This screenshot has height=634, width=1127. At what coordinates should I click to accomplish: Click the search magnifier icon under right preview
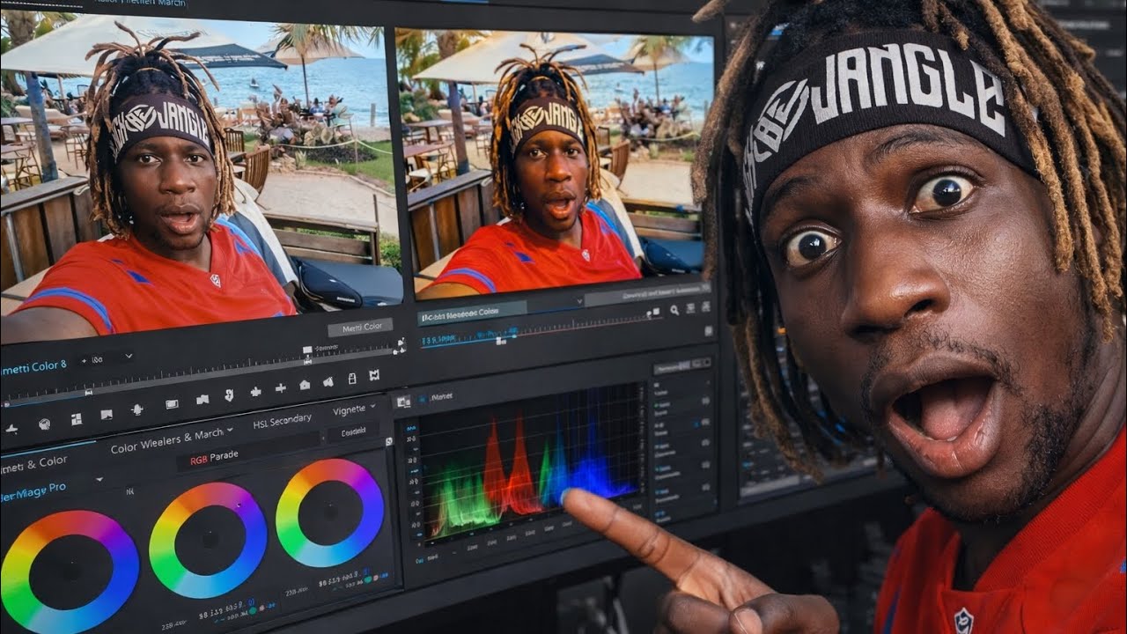[674, 309]
